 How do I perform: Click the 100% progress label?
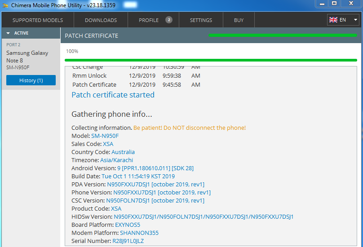72,51
